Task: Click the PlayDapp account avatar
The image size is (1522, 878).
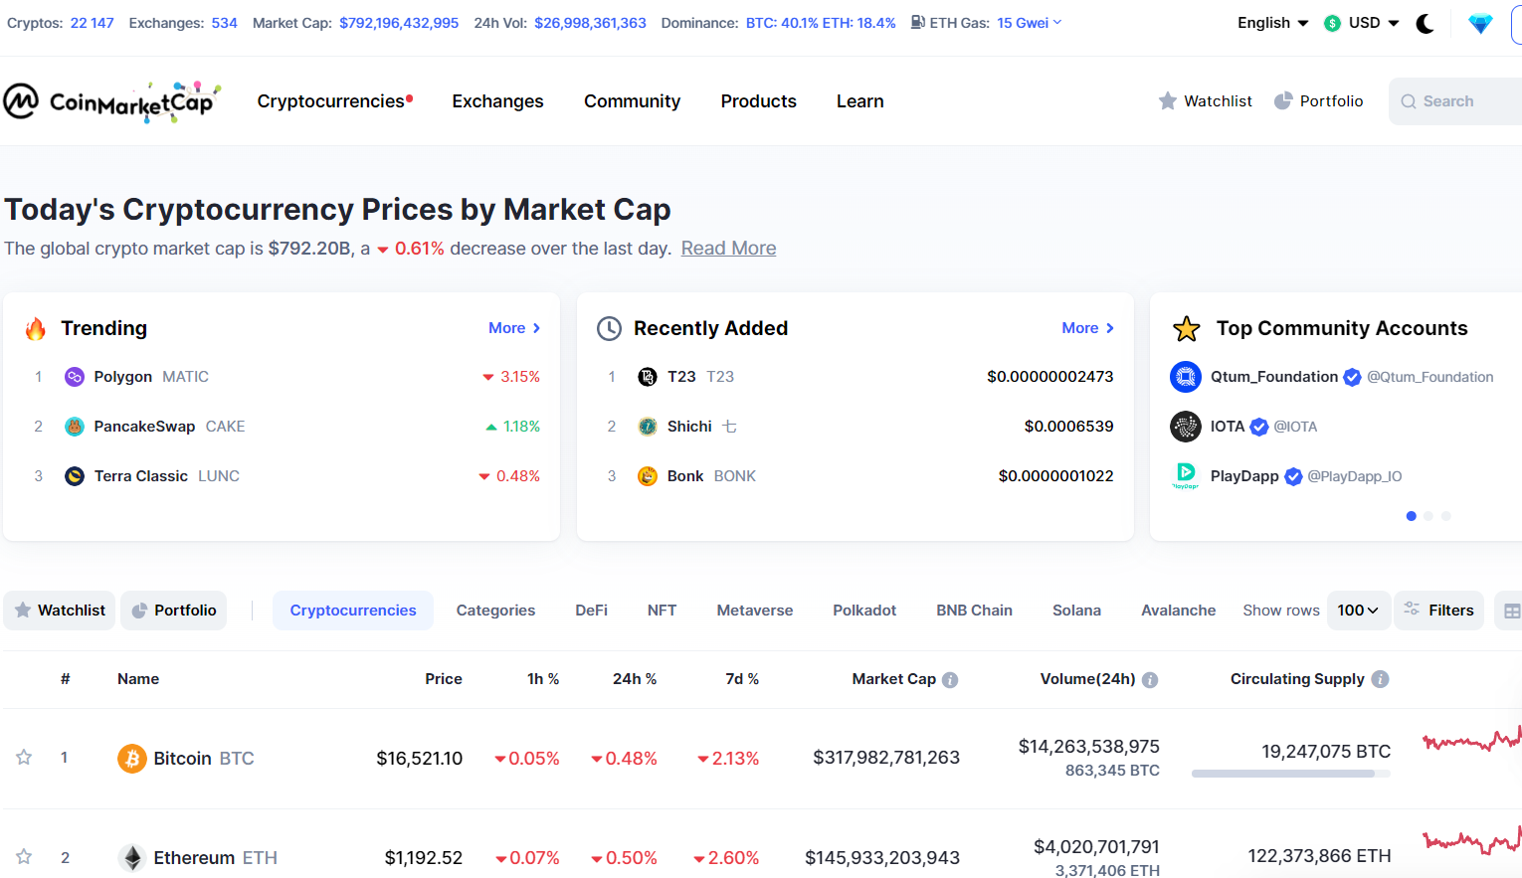Action: (x=1186, y=476)
